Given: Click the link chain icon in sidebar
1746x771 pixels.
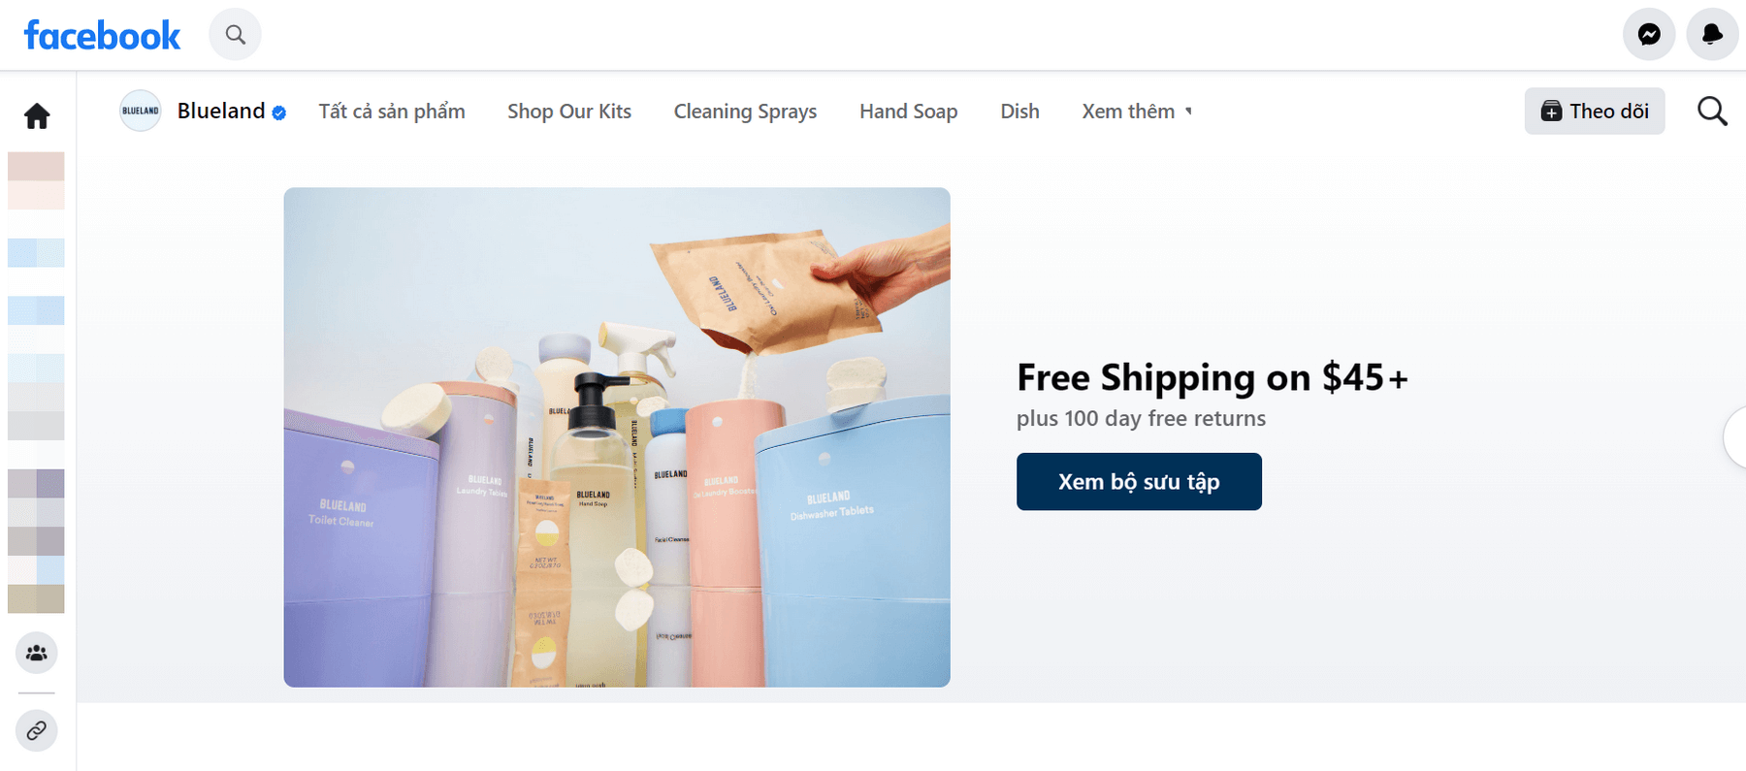Looking at the screenshot, I should point(37,730).
